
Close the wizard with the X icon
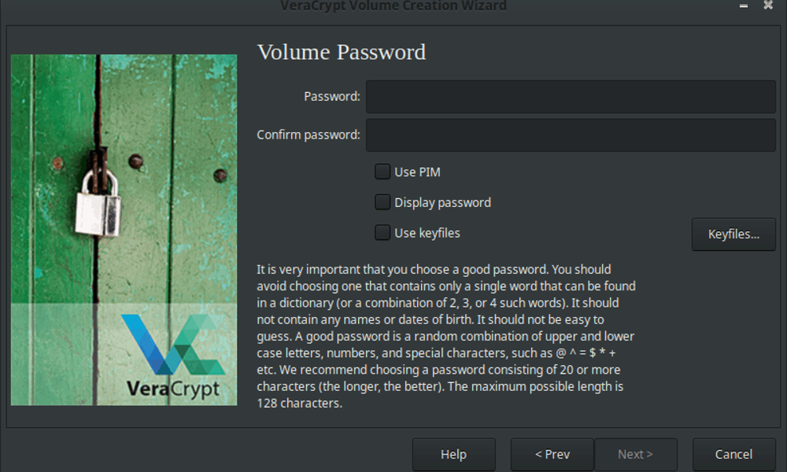coord(768,6)
